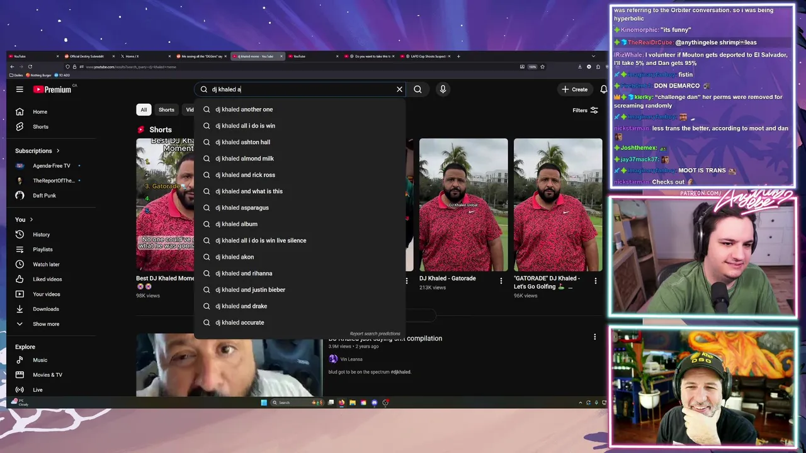Open options for 'DJ Khaled - Gatorade' short

(x=501, y=281)
